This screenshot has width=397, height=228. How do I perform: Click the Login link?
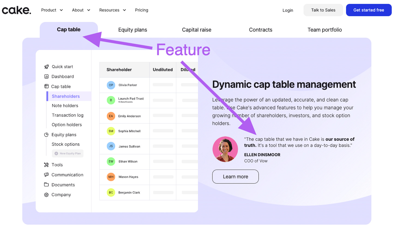pos(288,10)
